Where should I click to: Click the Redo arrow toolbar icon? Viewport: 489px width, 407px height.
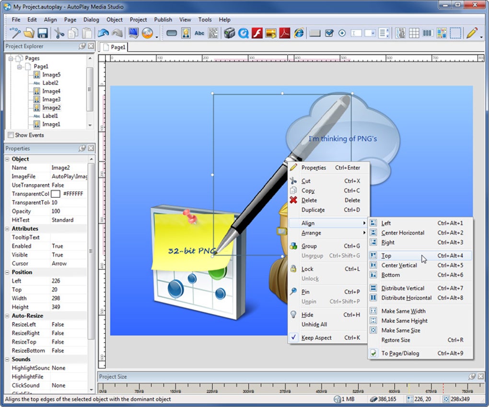coord(117,33)
